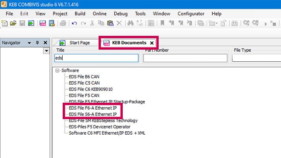Viewport: 281px width, 158px height.
Task: Open the Debug menu
Action: 121,14
